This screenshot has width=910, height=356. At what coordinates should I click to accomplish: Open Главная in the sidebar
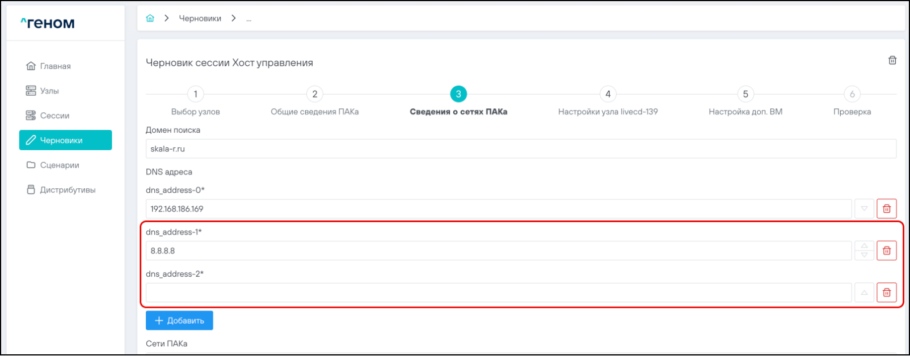(55, 66)
